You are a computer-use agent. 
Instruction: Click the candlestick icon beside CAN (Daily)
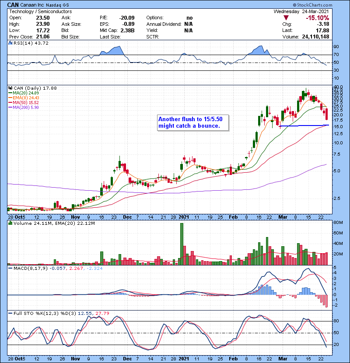point(10,88)
